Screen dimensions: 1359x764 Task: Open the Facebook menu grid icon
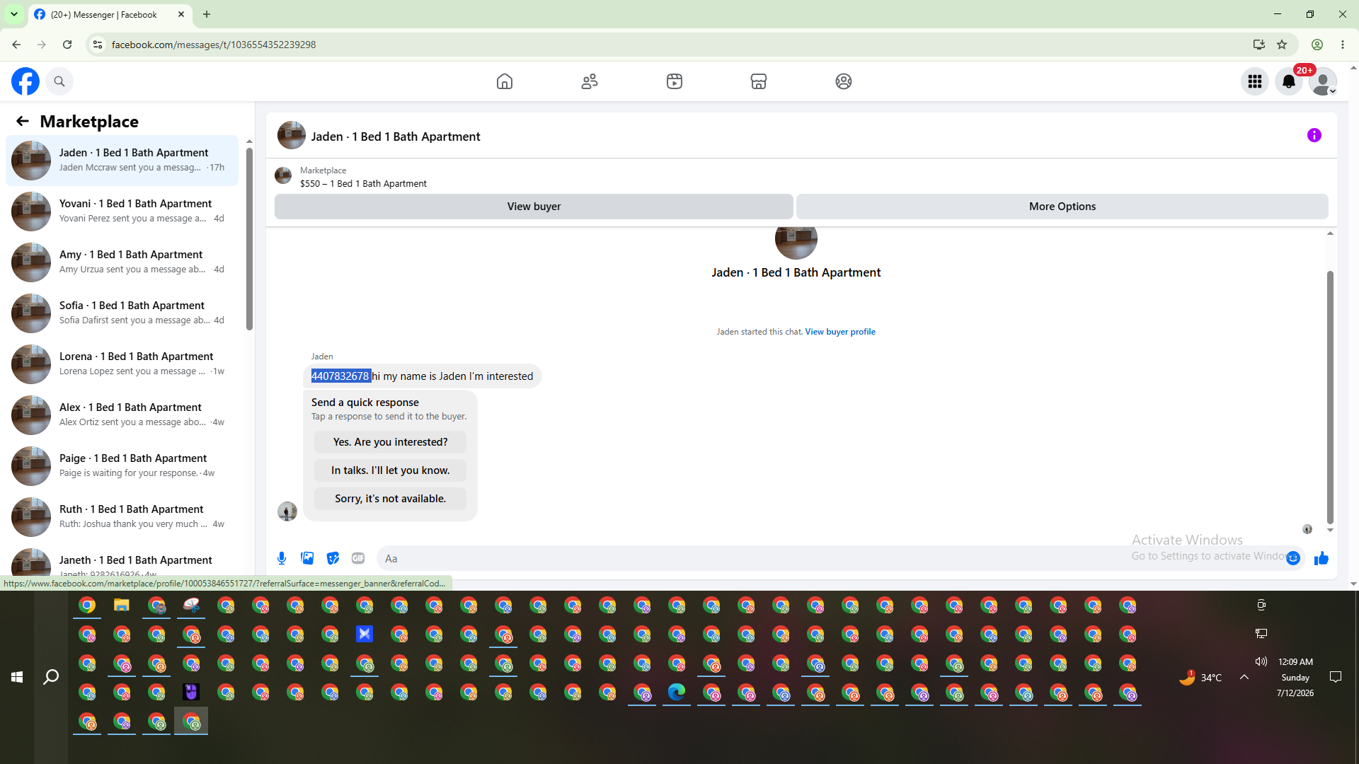[1255, 81]
